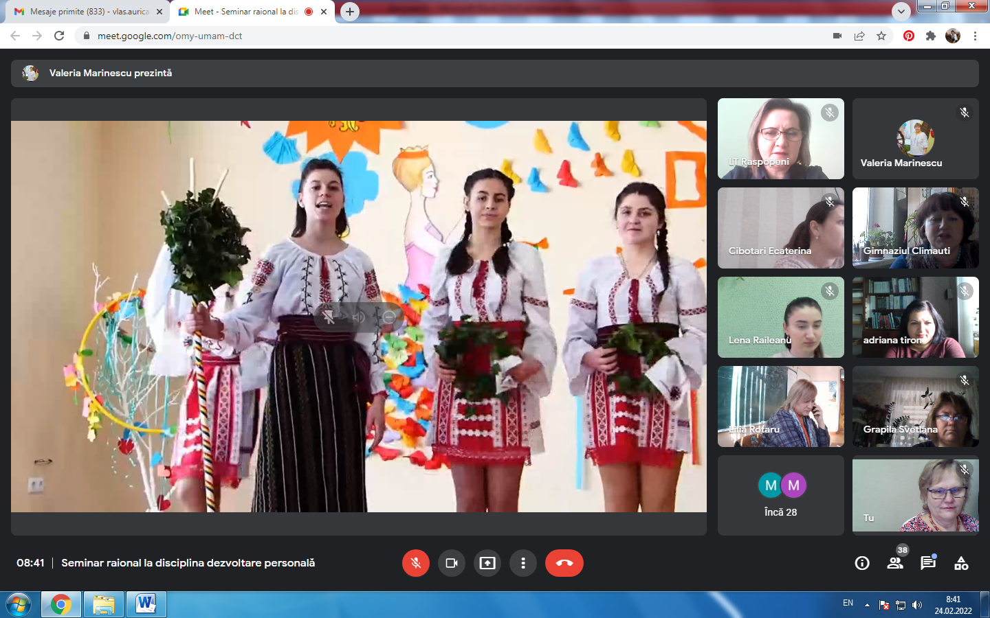
Task: Click the Încă 28 participants tile
Action: click(x=780, y=495)
